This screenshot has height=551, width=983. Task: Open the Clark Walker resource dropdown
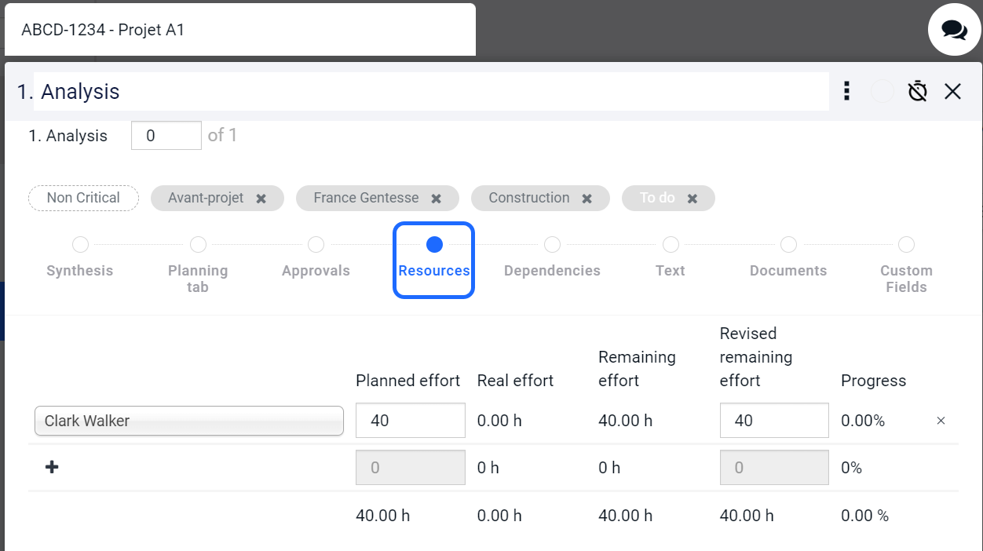point(189,421)
